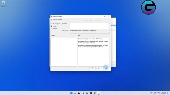Screen dimensions: 170x95
Task: Open the Windows Start menu
Action: 71,93
